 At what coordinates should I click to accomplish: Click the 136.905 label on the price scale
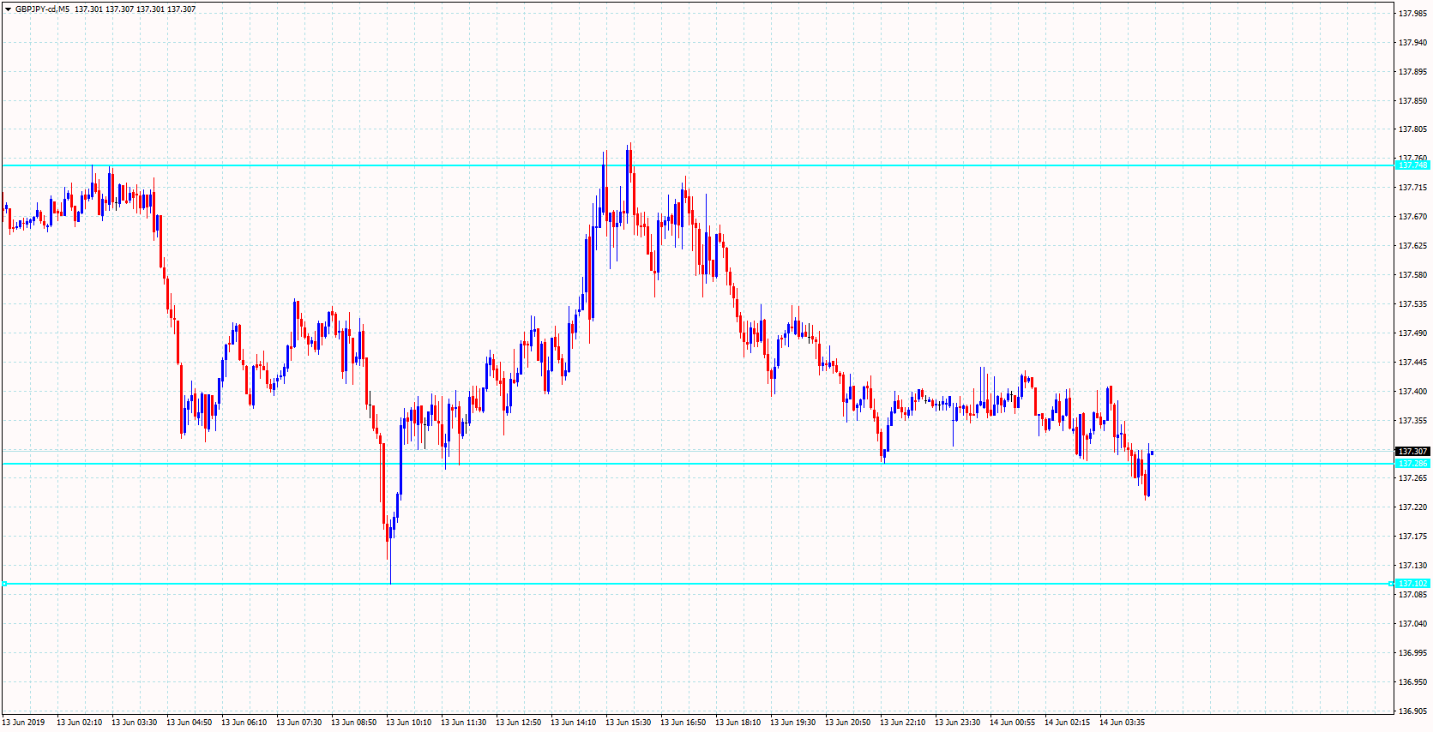[1412, 711]
